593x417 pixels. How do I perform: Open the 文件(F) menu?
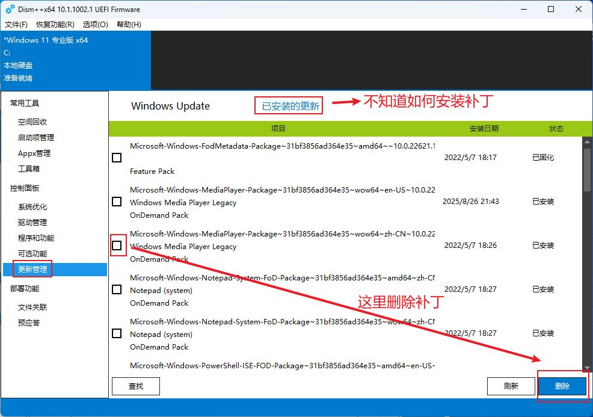point(16,25)
